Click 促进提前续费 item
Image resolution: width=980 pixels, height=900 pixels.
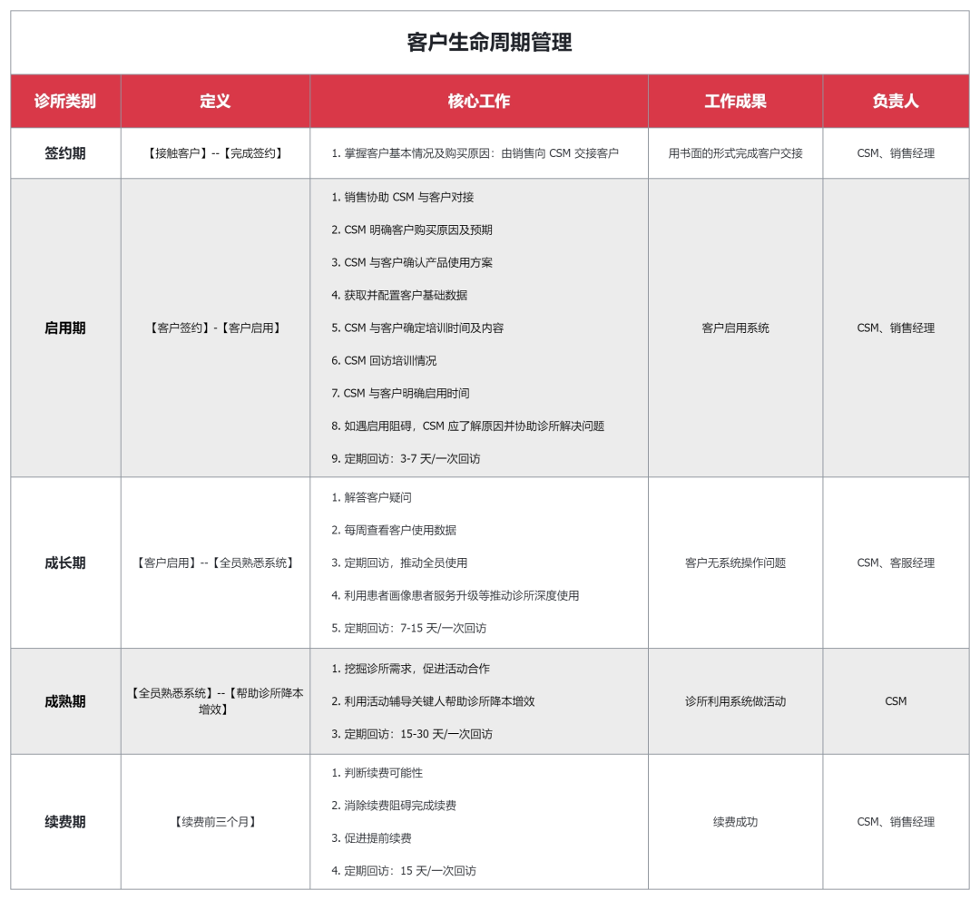tap(371, 838)
